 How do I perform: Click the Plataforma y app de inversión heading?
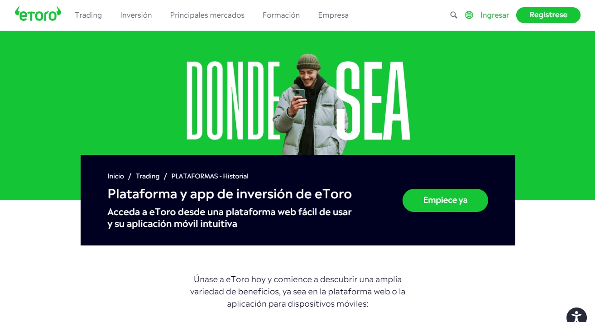pyautogui.click(x=230, y=194)
